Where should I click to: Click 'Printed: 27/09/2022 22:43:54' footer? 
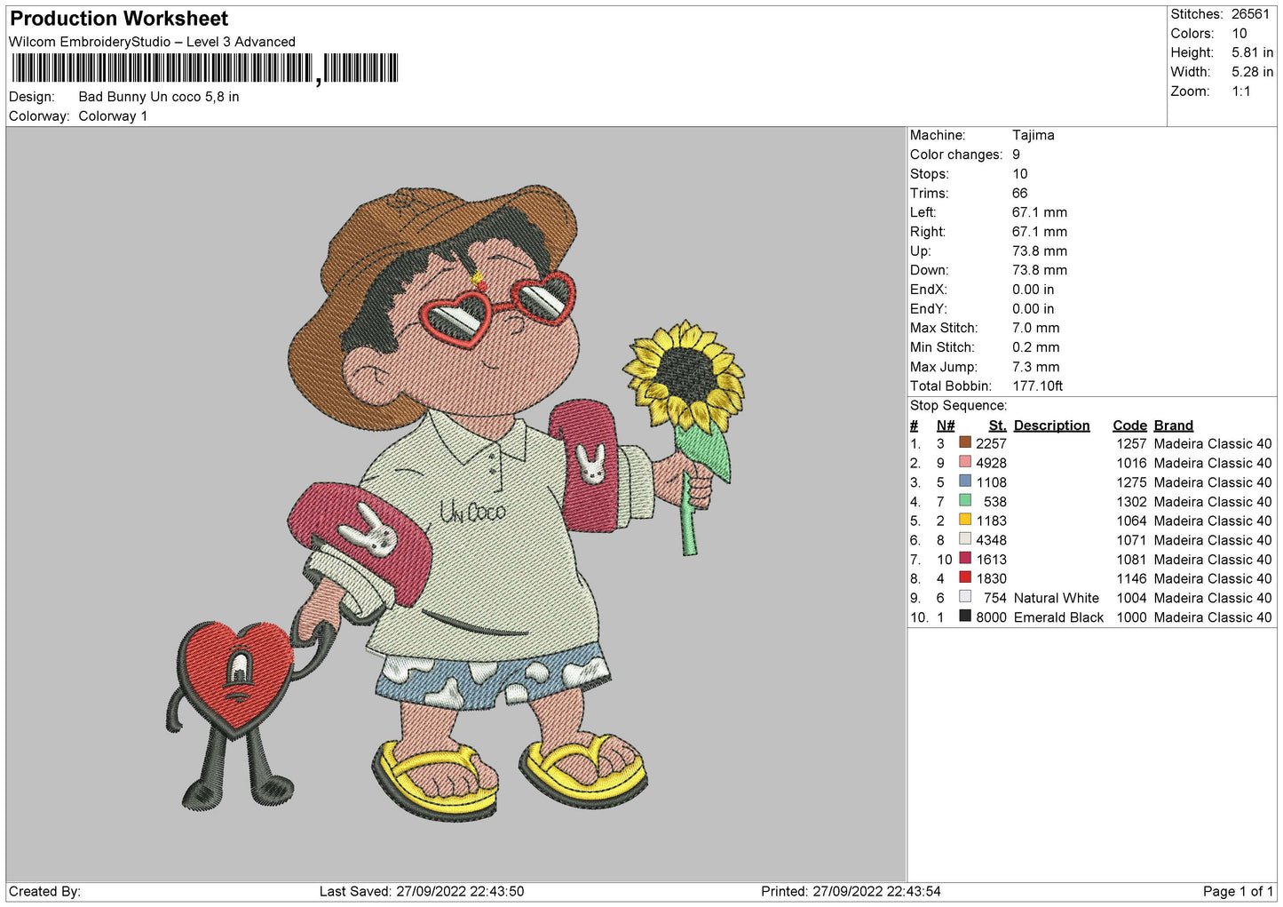tap(851, 891)
